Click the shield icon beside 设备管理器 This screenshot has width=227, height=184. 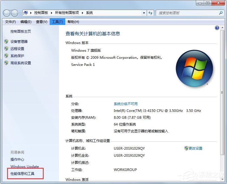[x=7, y=41]
